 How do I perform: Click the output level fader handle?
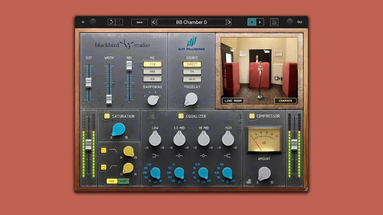click(294, 145)
